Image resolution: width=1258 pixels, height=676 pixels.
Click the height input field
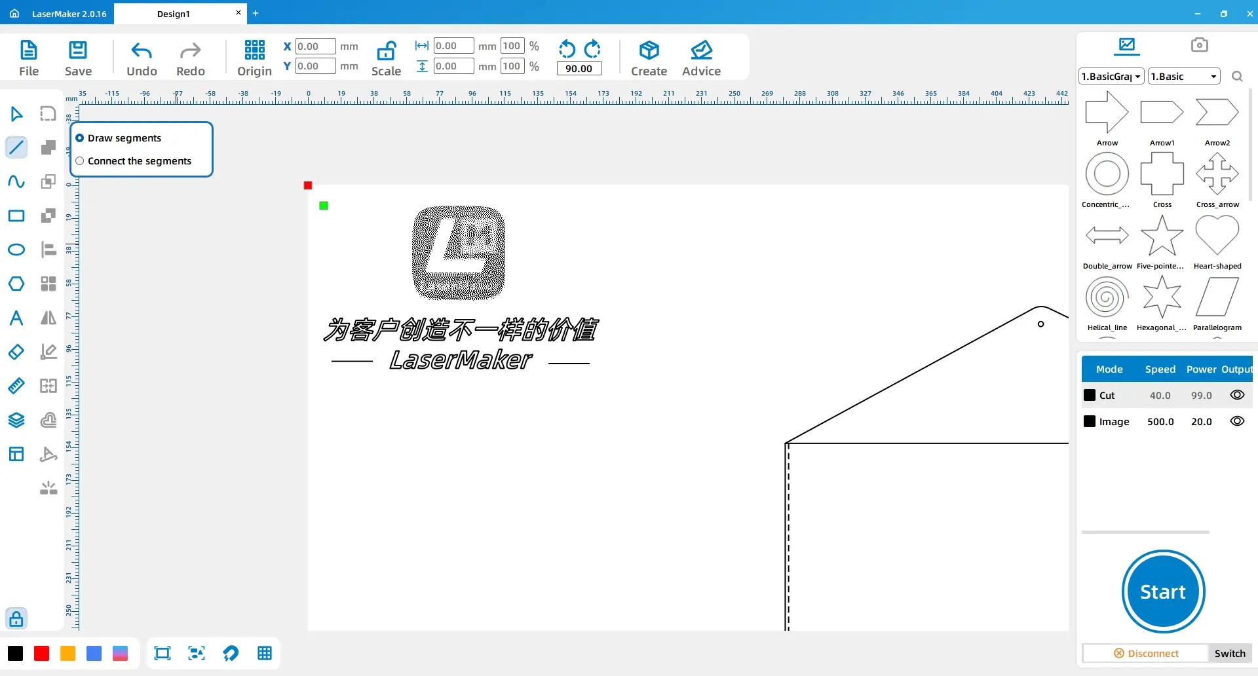coord(453,66)
